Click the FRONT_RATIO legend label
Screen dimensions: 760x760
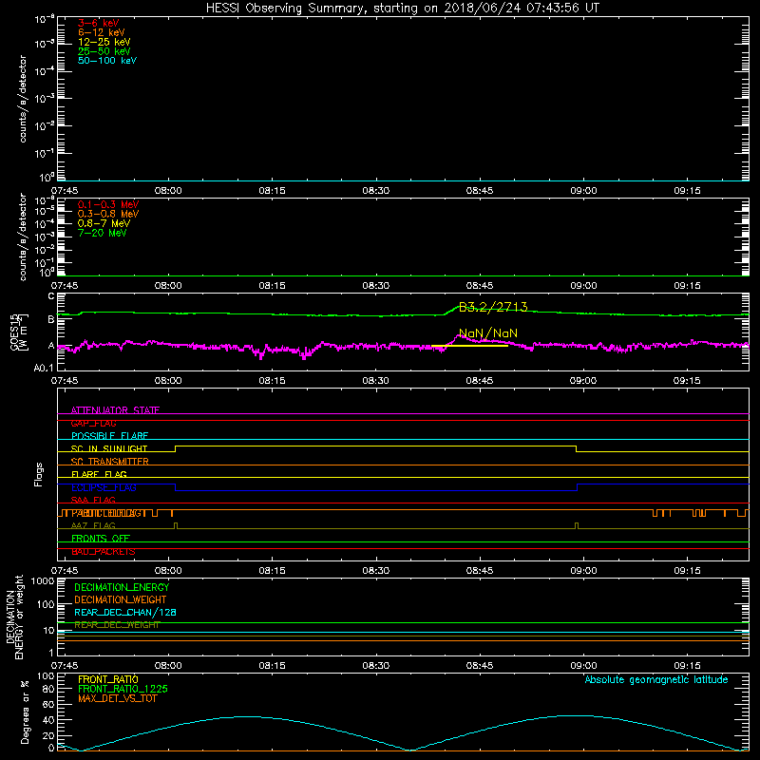[108, 679]
